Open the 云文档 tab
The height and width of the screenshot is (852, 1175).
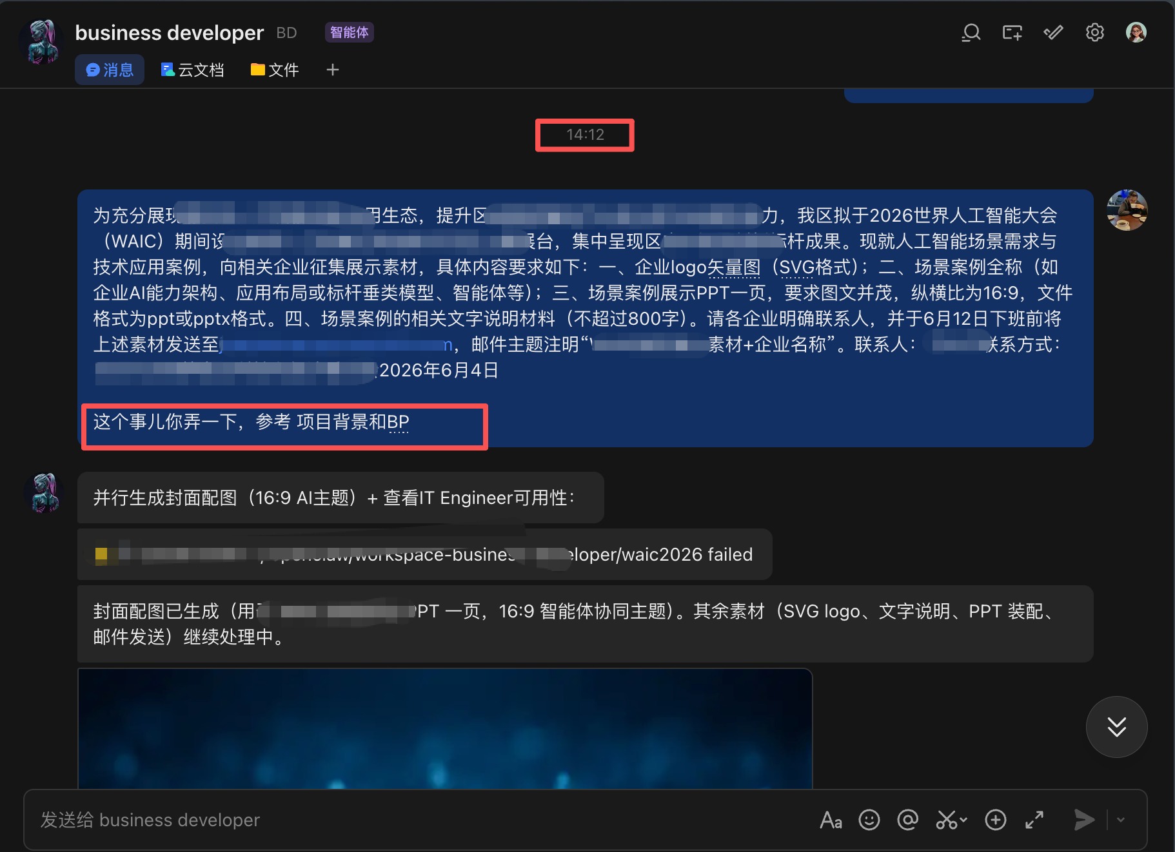(x=192, y=70)
